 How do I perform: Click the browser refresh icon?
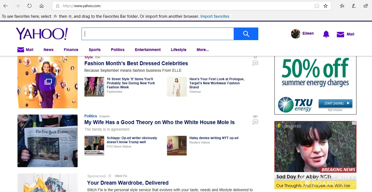tap(30, 6)
